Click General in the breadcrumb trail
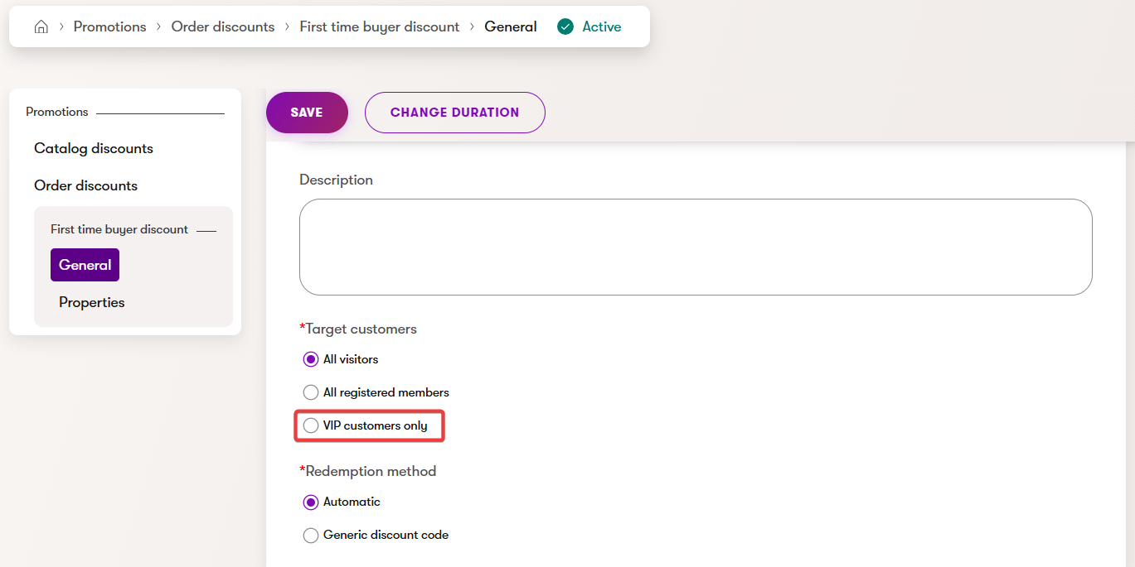The width and height of the screenshot is (1135, 567). pyautogui.click(x=510, y=26)
